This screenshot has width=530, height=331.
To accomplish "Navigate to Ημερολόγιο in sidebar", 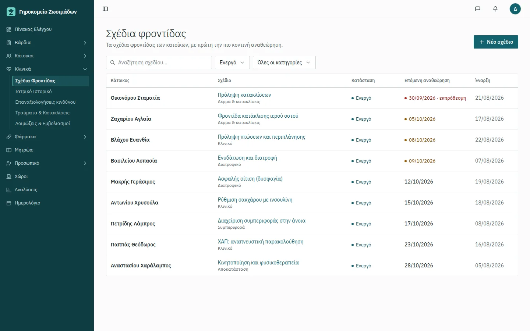I will tap(47, 203).
